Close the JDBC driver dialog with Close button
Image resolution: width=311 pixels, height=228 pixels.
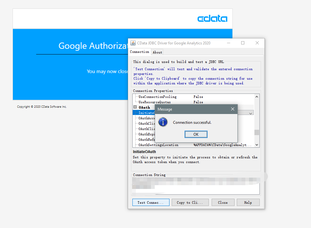[x=223, y=202]
